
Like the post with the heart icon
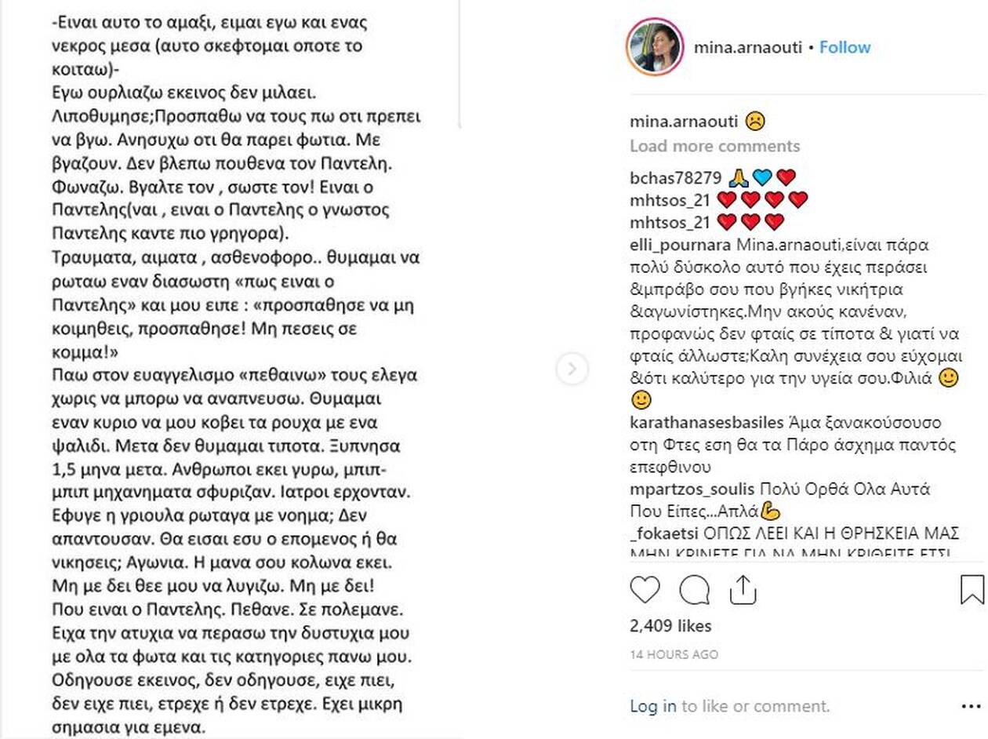[645, 590]
